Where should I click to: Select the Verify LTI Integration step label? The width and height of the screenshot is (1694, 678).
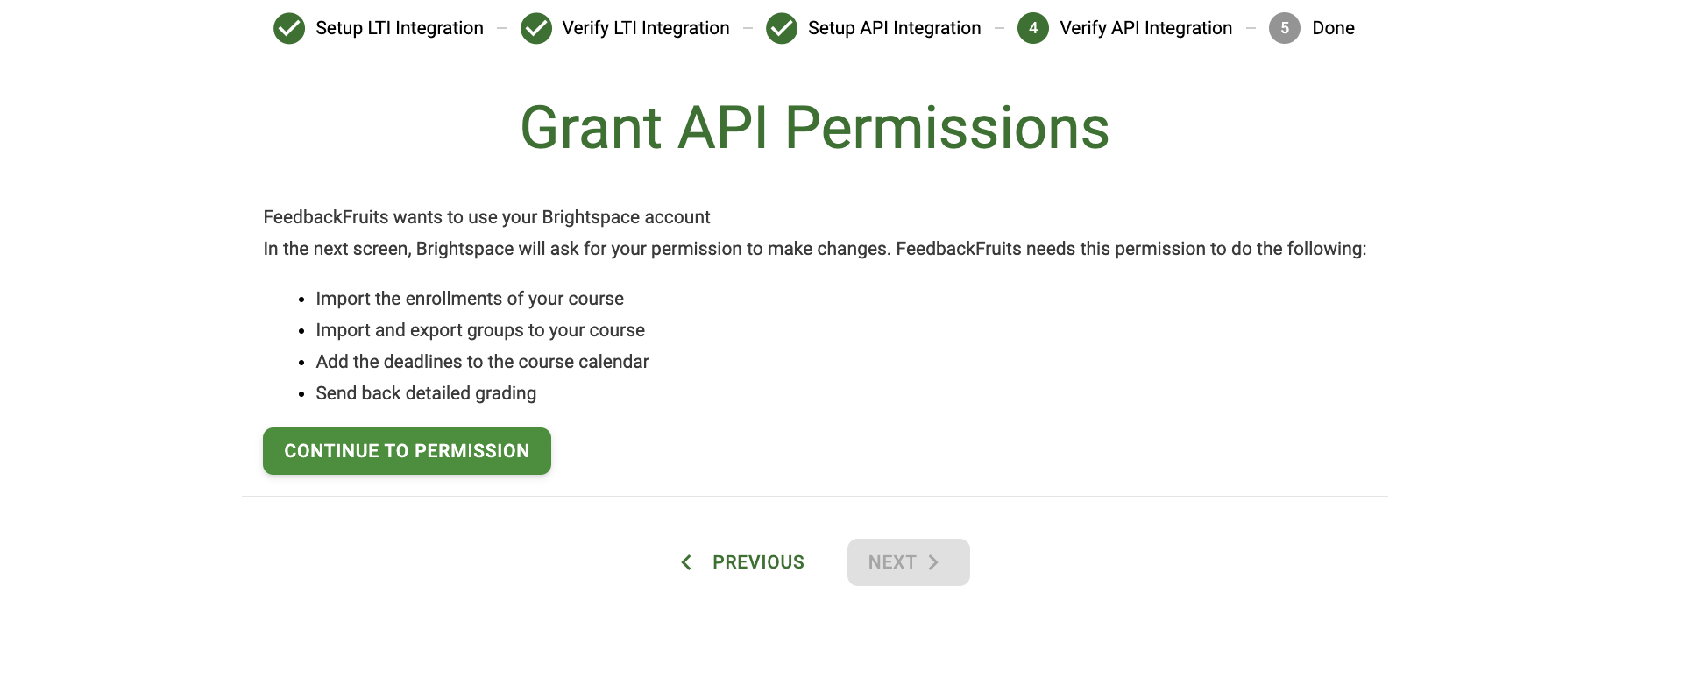(646, 28)
